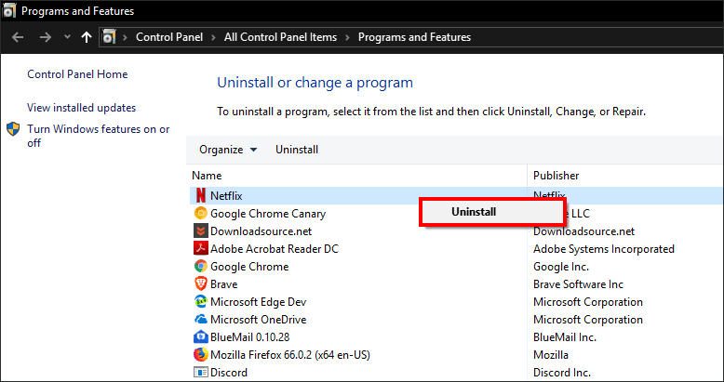Click the Microsoft OneDrive cloud icon
The image size is (724, 382).
(200, 319)
